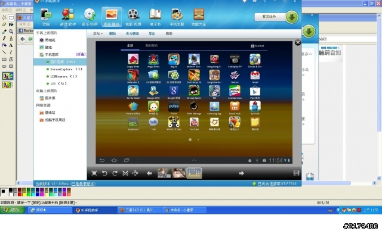Open 炫酷手机周边 network resource
Viewport: 382px width, 231px height.
coord(53,120)
